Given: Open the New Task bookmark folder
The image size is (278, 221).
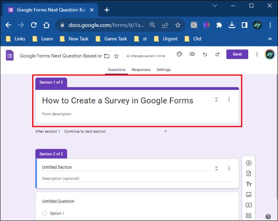Looking at the screenshot, I should tap(74, 39).
